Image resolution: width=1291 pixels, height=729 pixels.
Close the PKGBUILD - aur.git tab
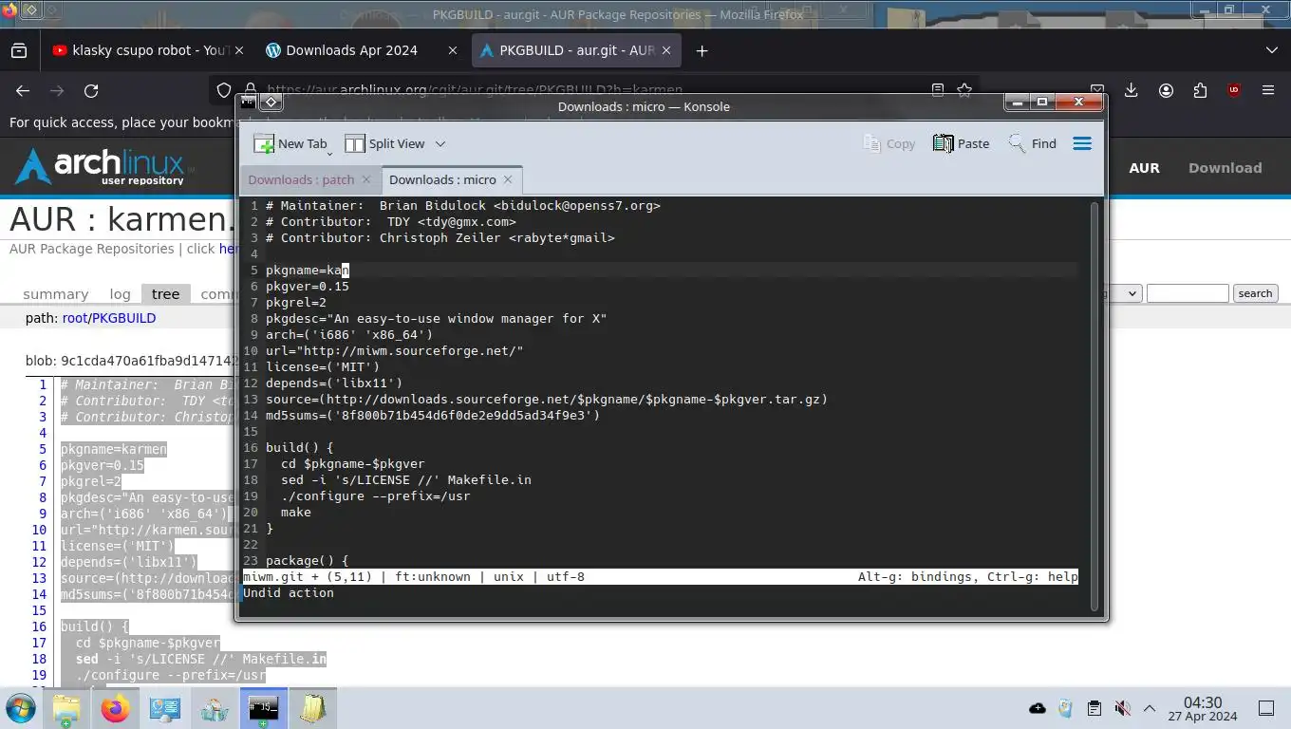pos(666,50)
